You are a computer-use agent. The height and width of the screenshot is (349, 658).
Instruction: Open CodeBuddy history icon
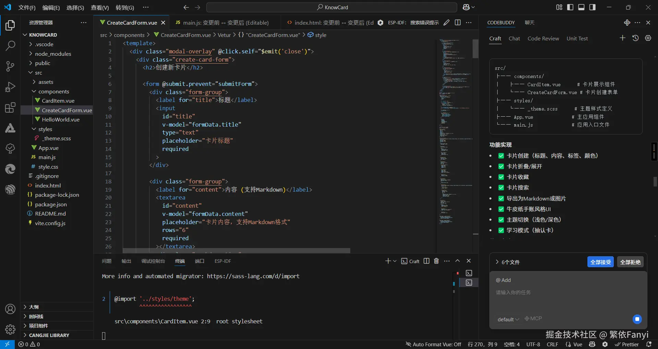point(635,38)
